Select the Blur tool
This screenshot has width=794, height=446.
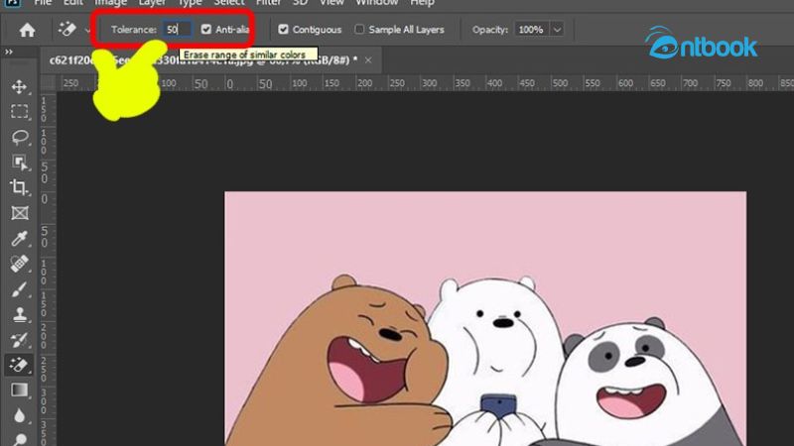coord(19,415)
